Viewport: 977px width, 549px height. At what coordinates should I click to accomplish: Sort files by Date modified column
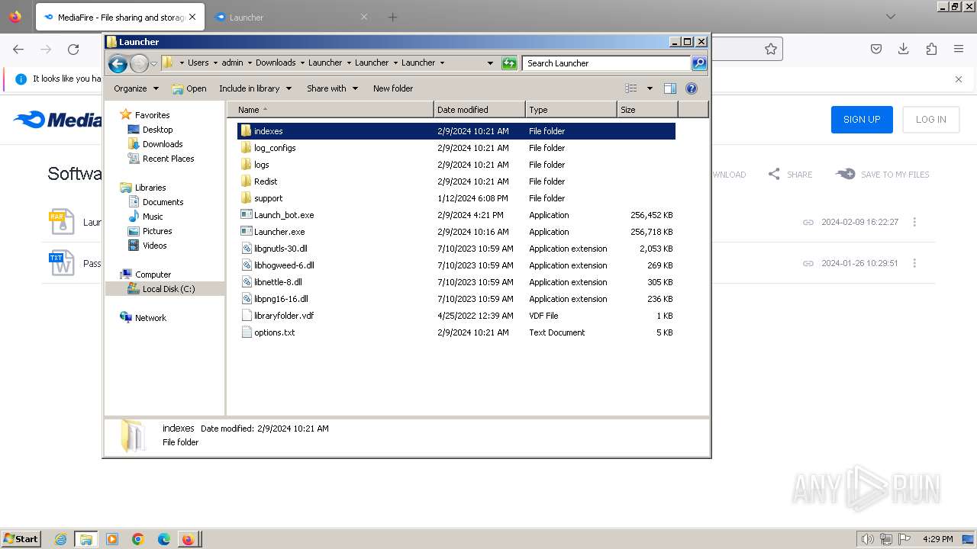point(479,110)
